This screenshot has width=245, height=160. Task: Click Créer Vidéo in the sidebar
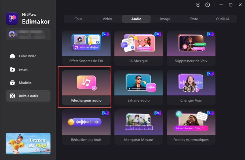coord(28,56)
